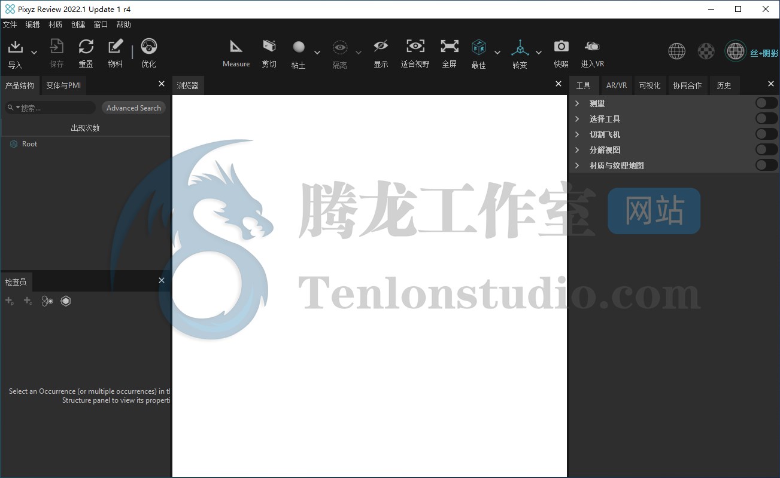This screenshot has width=780, height=478.
Task: Click the 适合视野 fit view icon
Action: (x=415, y=47)
